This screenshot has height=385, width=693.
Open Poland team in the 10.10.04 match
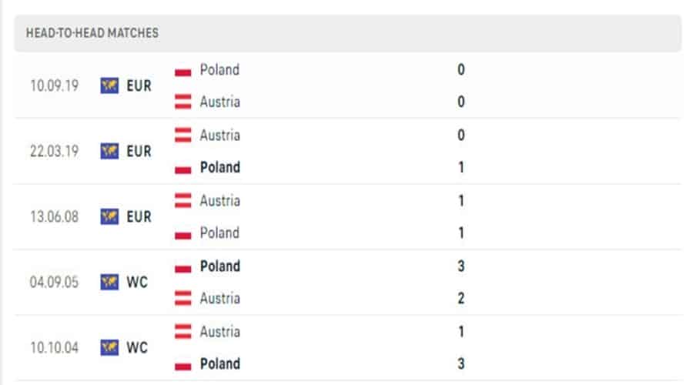(219, 363)
